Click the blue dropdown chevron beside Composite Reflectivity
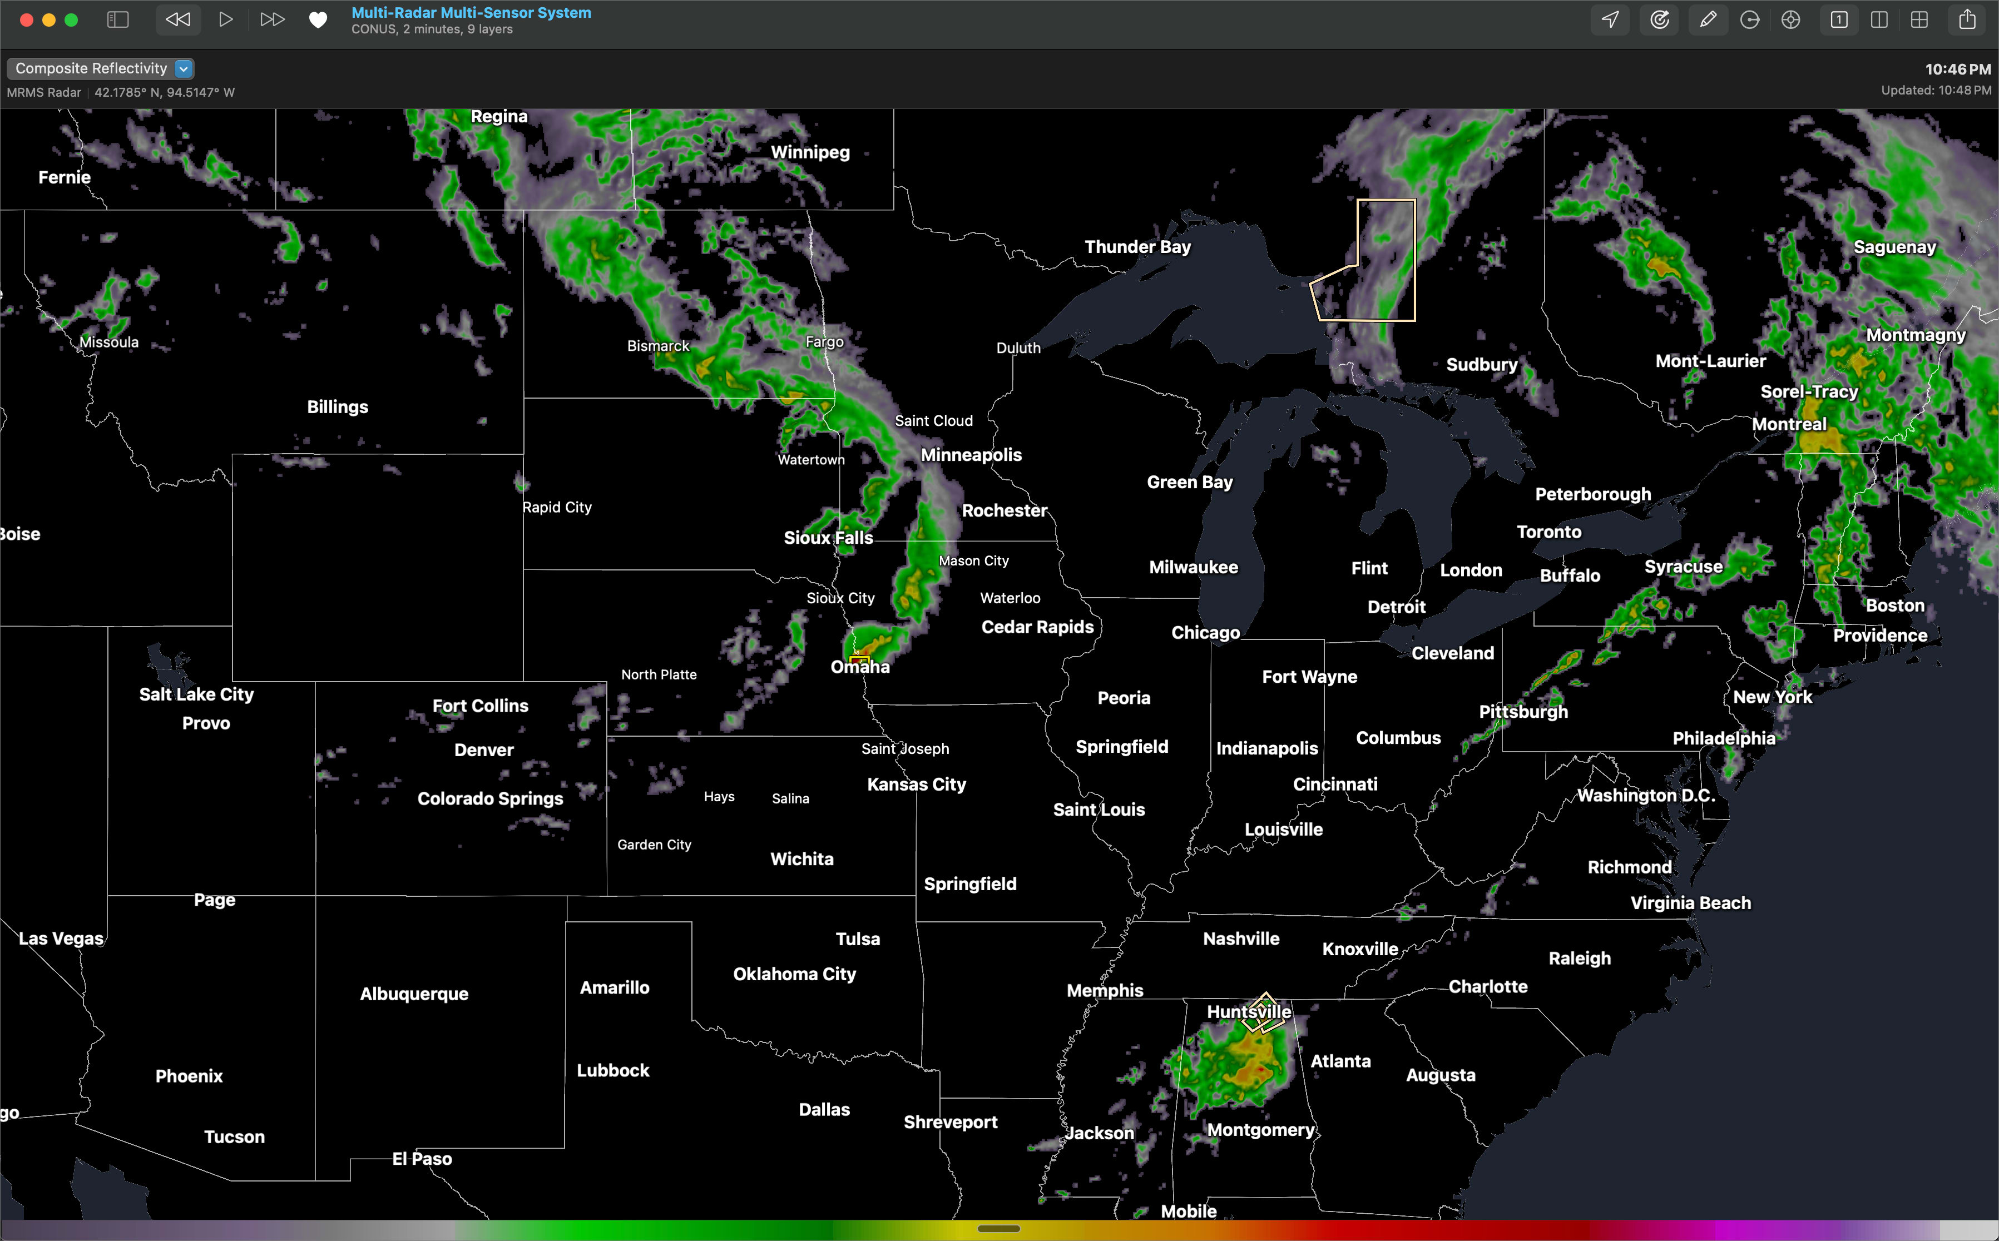 coord(184,68)
